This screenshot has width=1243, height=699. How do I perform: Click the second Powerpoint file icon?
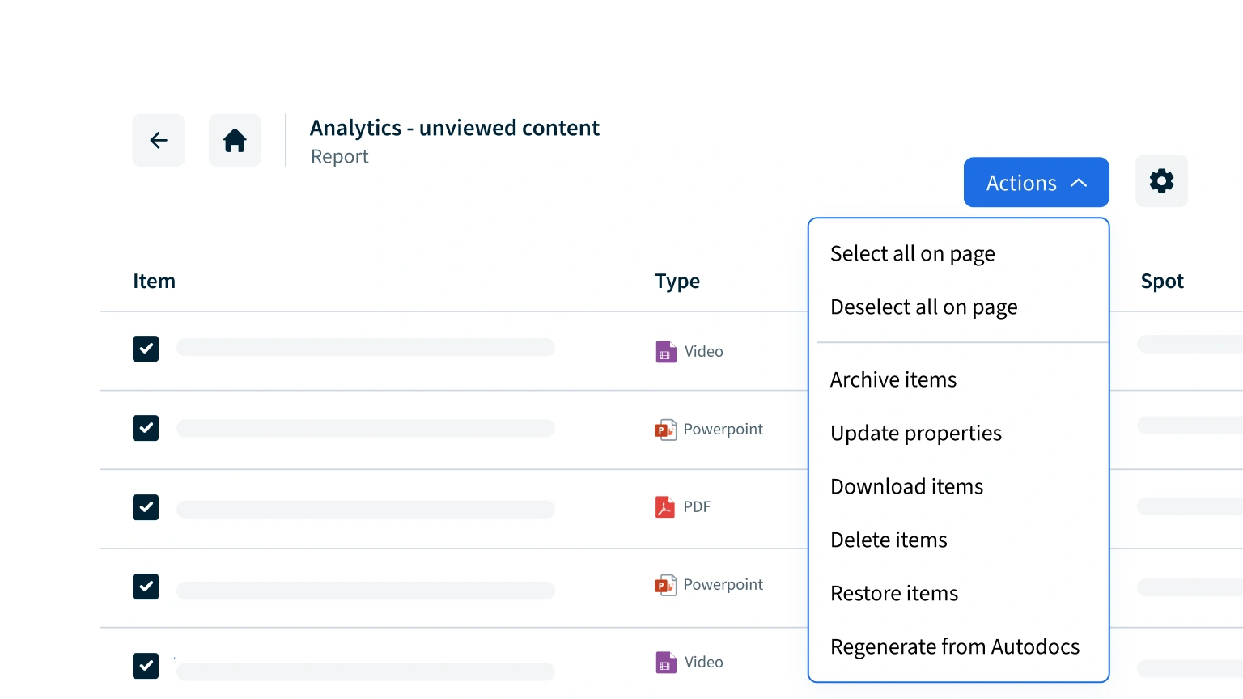tap(665, 585)
